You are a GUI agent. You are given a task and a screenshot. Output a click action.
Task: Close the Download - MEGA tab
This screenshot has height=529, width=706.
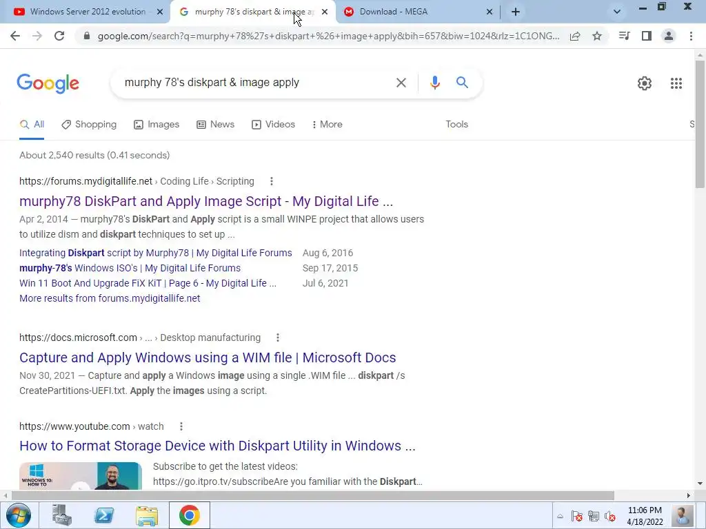(x=490, y=12)
